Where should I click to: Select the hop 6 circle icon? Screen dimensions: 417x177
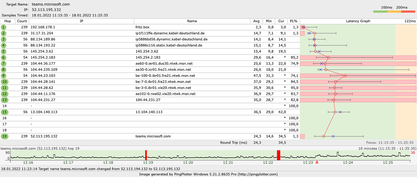coord(4,57)
